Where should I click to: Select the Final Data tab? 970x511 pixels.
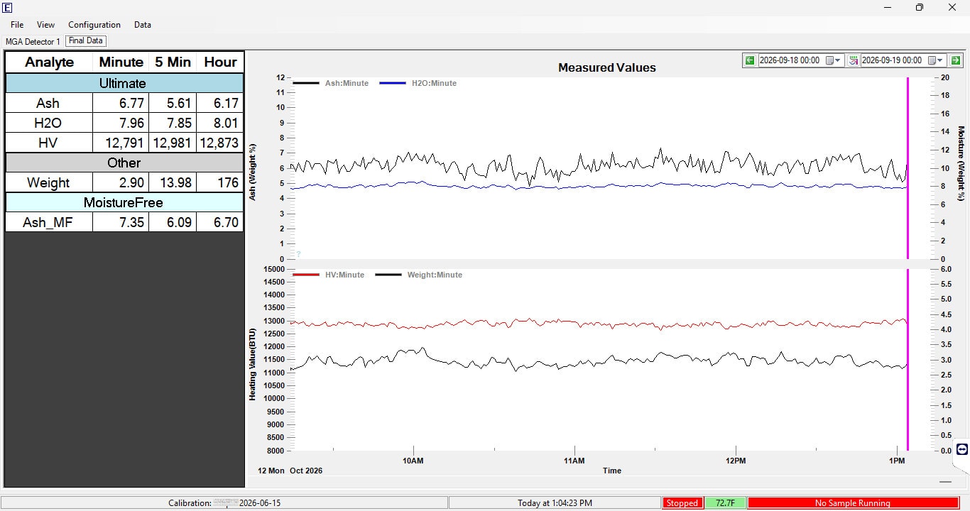(86, 41)
